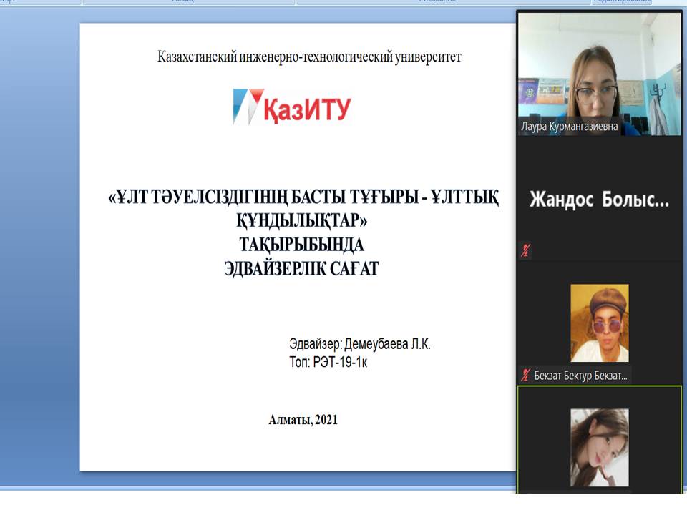Image resolution: width=687 pixels, height=515 pixels.
Task: Click the Топ: РЭТ-19-1к text
Action: tap(328, 362)
